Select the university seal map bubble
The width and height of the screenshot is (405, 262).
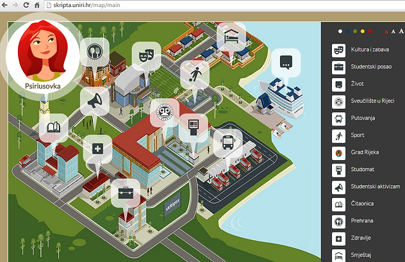[x=165, y=112]
